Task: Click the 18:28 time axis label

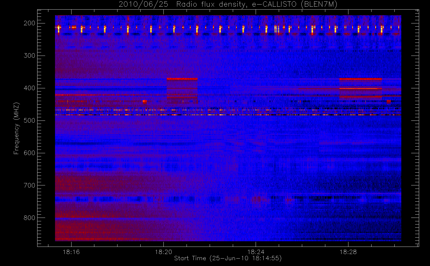Action: pyautogui.click(x=348, y=252)
